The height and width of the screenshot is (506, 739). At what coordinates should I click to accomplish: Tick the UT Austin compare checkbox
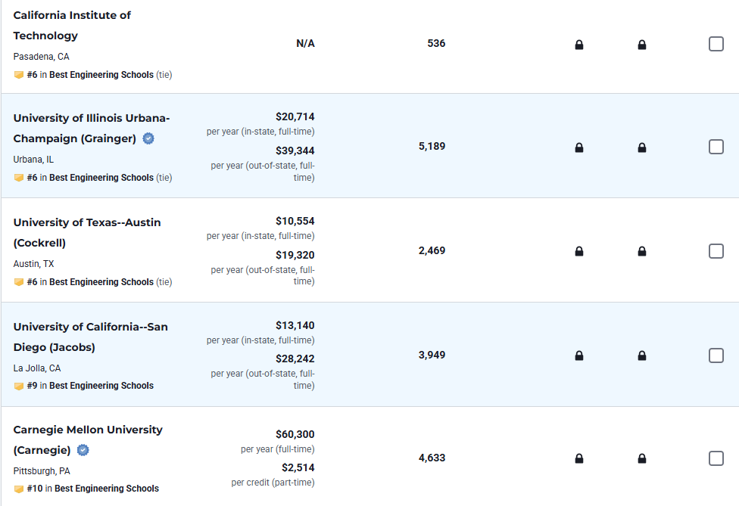pyautogui.click(x=716, y=251)
